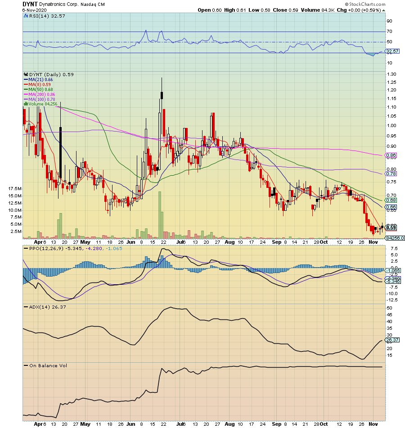Click the 26.37 ADX tag on right axis
This screenshot has height=428, width=405.
click(x=392, y=340)
